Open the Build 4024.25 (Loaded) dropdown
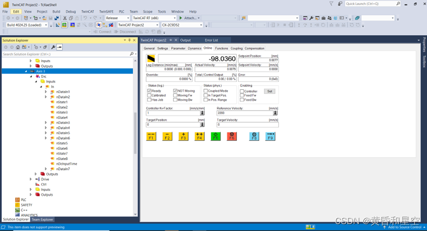The image size is (427, 231). click(x=27, y=25)
